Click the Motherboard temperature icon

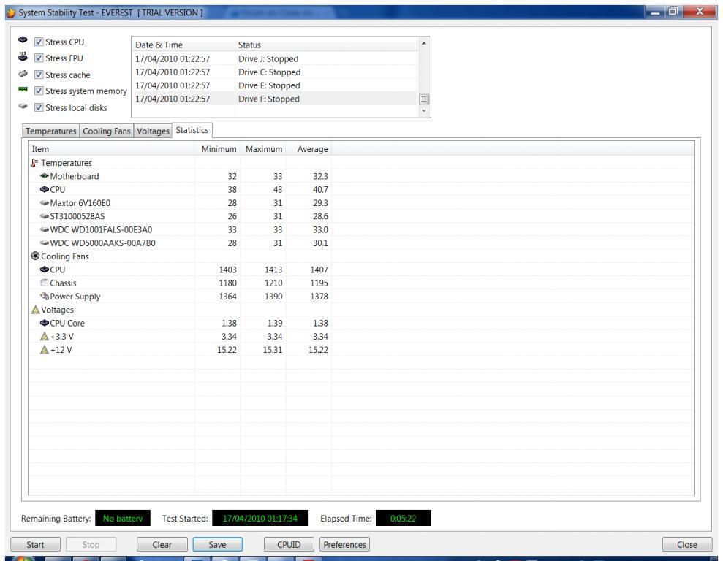pyautogui.click(x=45, y=177)
